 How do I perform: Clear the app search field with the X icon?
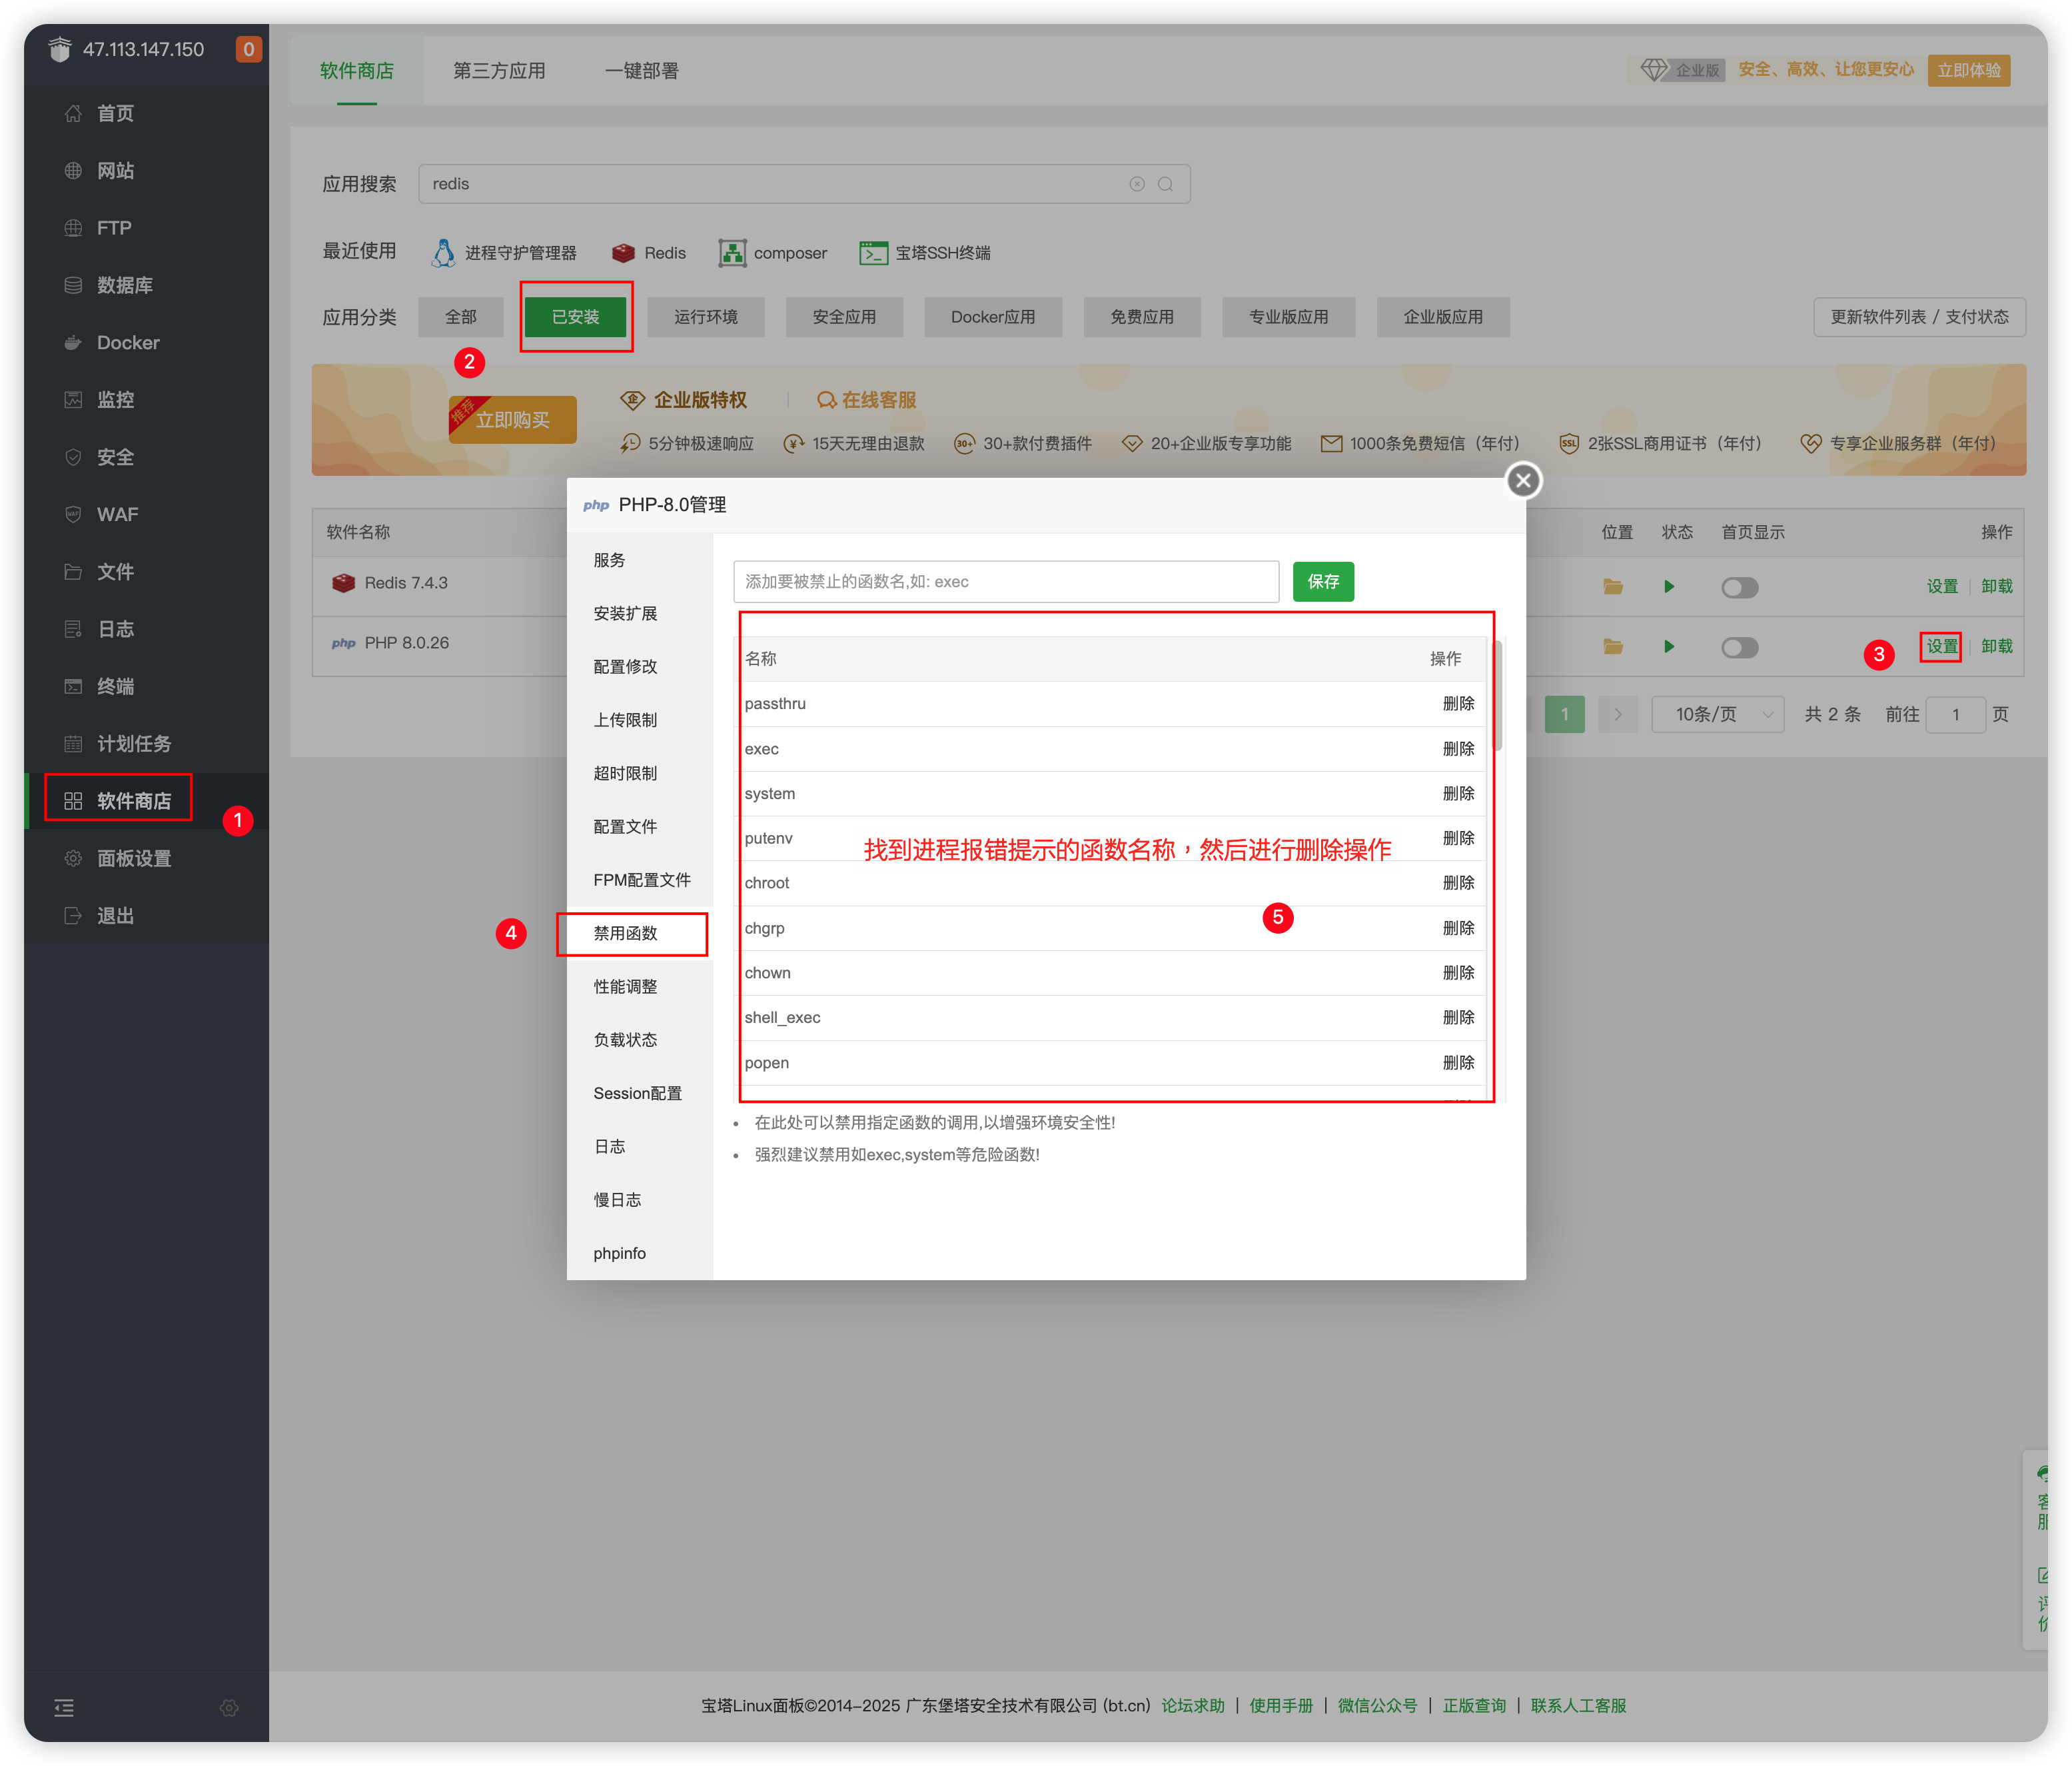(x=1137, y=184)
